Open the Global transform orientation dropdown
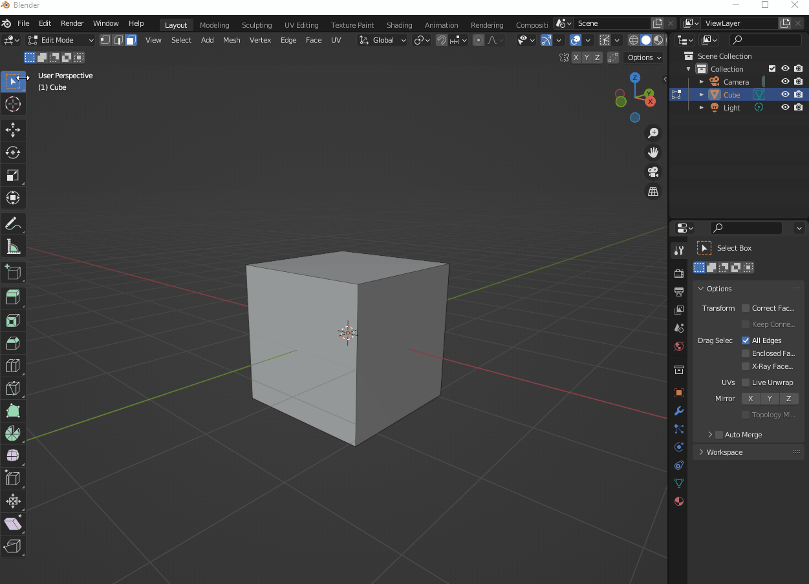The height and width of the screenshot is (584, 809). [383, 40]
